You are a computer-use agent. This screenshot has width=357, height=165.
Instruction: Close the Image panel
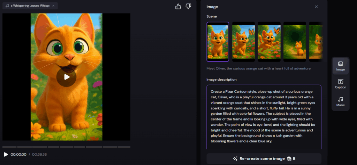[x=316, y=7]
